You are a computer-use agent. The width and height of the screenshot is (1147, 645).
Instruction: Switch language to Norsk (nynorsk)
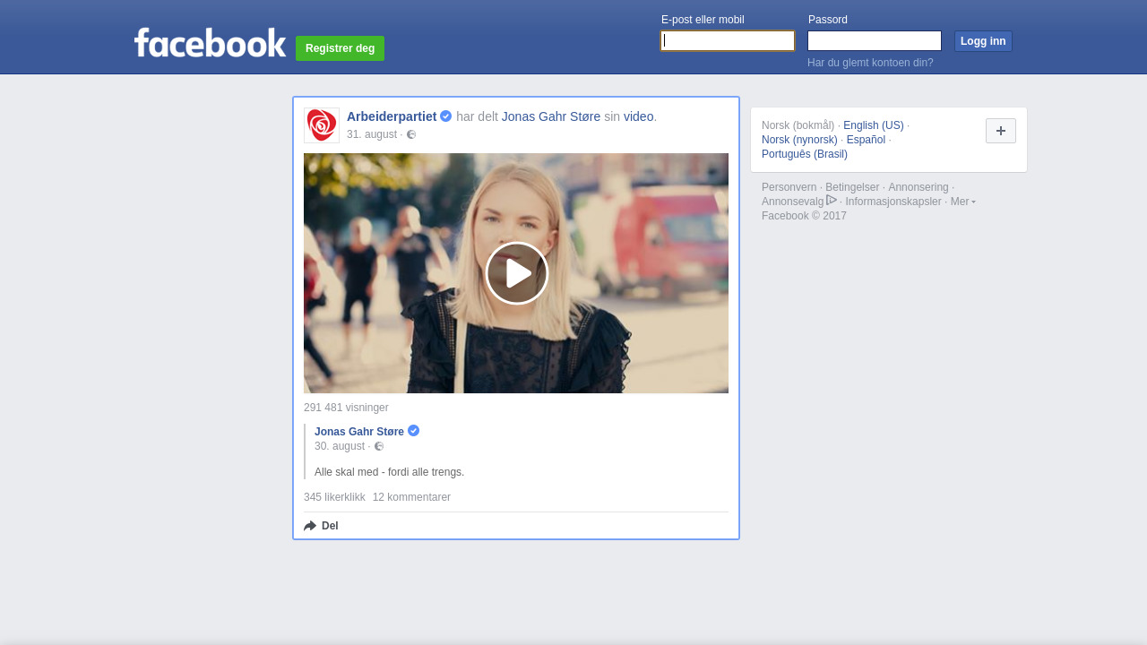pyautogui.click(x=799, y=140)
